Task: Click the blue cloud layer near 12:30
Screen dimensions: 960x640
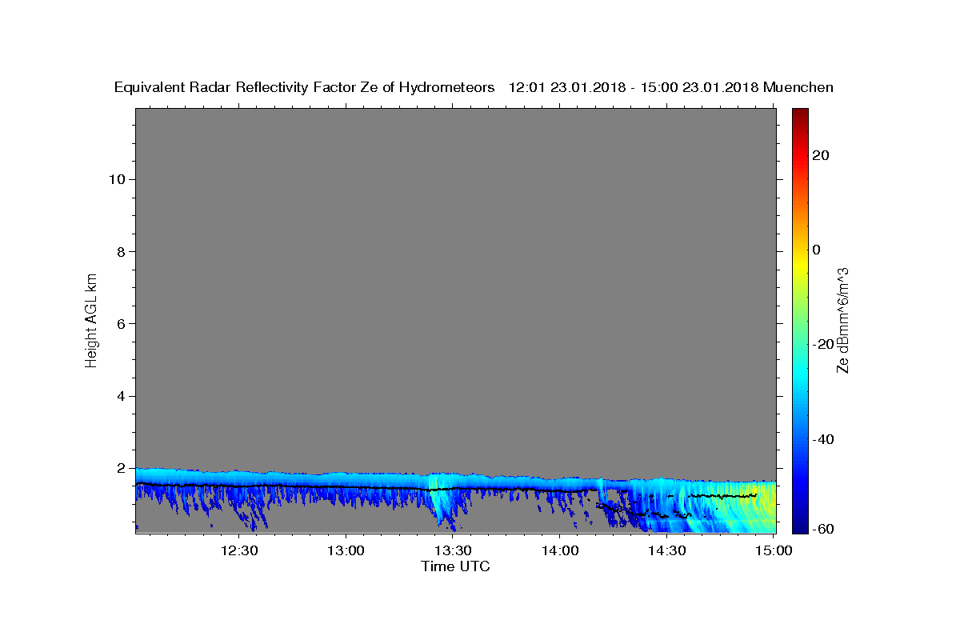Action: click(239, 478)
